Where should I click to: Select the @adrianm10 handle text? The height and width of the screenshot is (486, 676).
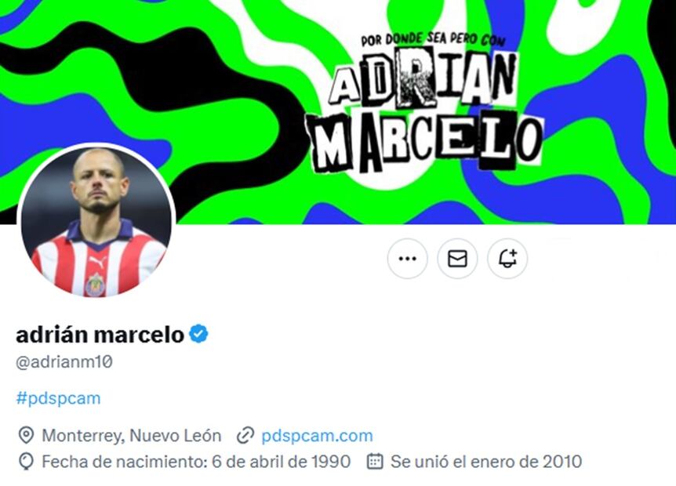click(64, 361)
